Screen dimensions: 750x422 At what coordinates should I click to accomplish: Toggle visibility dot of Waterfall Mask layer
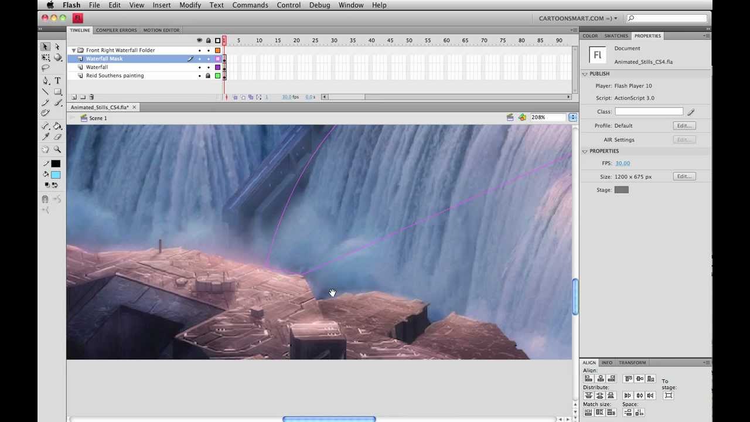tap(199, 59)
